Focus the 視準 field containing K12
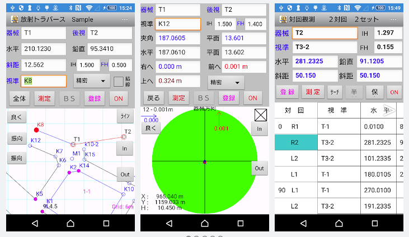The width and height of the screenshot is (409, 237). (178, 24)
